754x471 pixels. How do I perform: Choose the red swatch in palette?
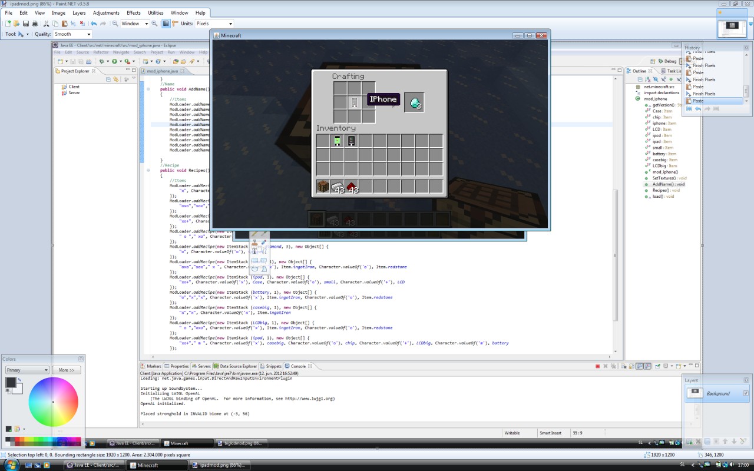[x=17, y=439]
